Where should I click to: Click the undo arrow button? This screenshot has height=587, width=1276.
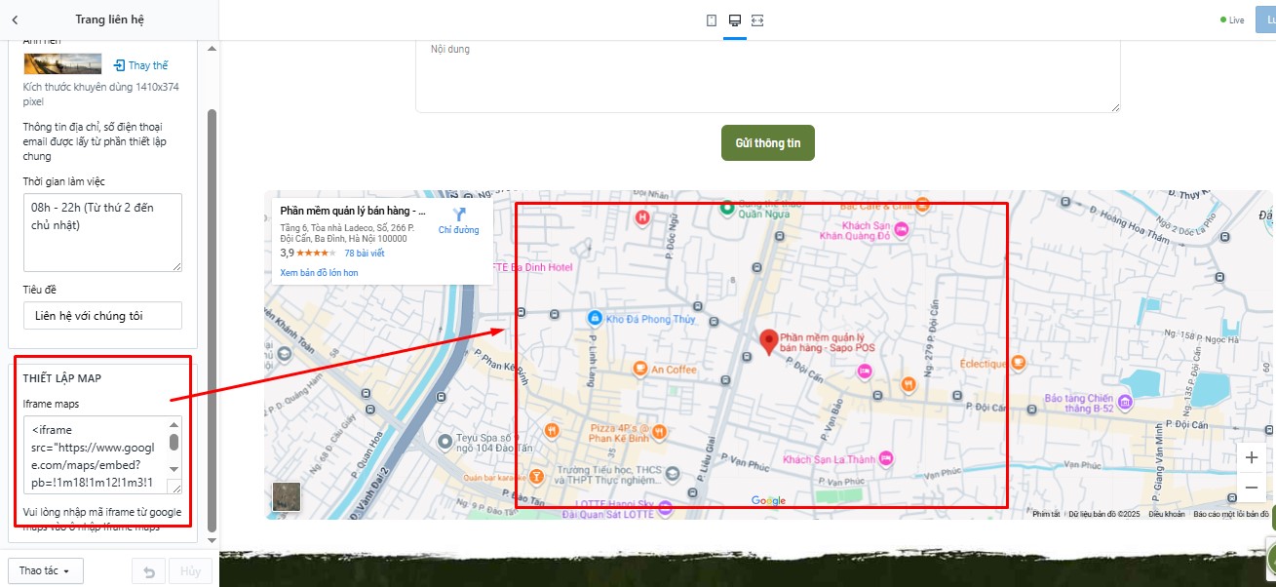tap(148, 571)
